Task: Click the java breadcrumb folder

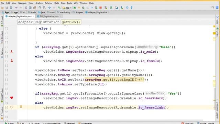Action: pos(42,12)
